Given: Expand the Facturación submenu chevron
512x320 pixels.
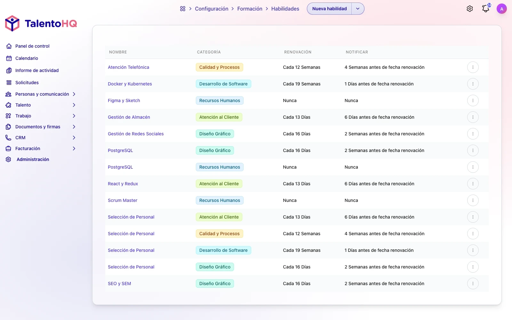Looking at the screenshot, I should point(74,148).
